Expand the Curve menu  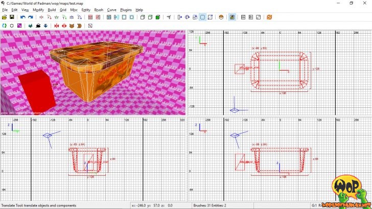click(111, 10)
